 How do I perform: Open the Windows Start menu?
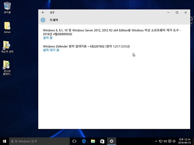click(x=5, y=141)
